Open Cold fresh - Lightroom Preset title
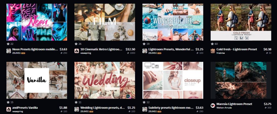 click(x=237, y=49)
